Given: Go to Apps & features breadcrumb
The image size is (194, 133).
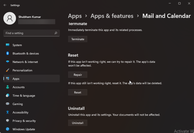Looking at the screenshot, I should click(112, 16).
